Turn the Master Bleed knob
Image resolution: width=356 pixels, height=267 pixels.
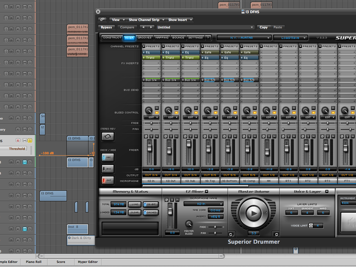click(x=188, y=224)
